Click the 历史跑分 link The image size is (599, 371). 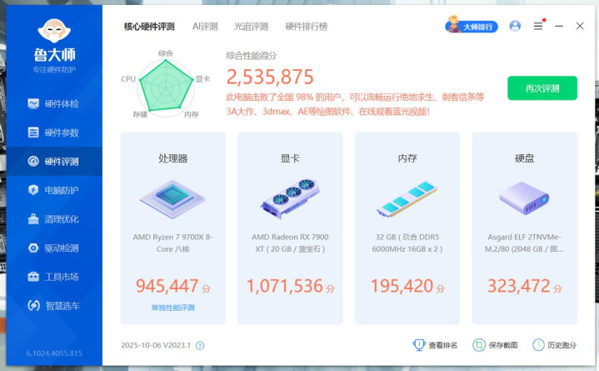(562, 345)
